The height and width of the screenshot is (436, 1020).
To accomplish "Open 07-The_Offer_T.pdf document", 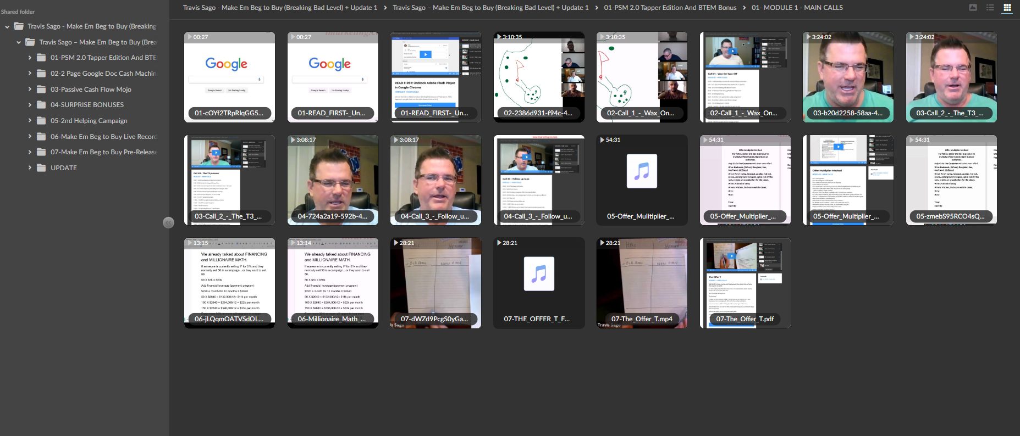I will coord(745,283).
